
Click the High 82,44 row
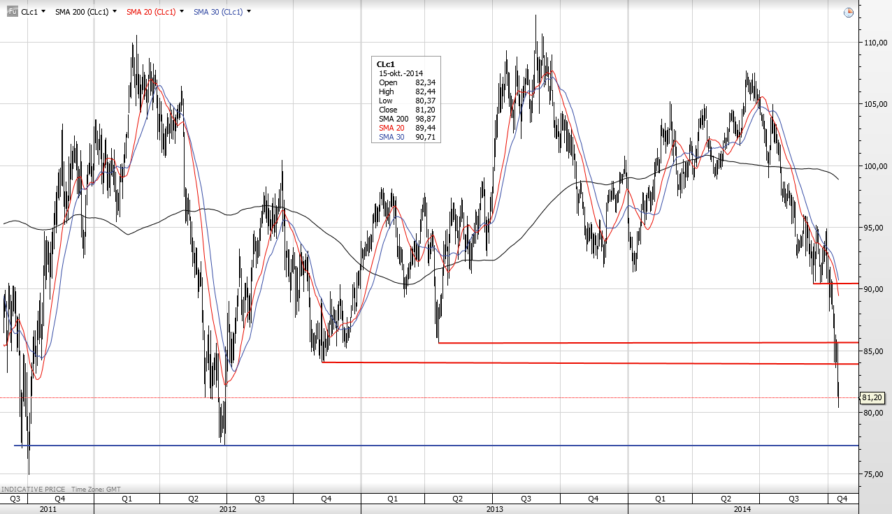[x=407, y=91]
